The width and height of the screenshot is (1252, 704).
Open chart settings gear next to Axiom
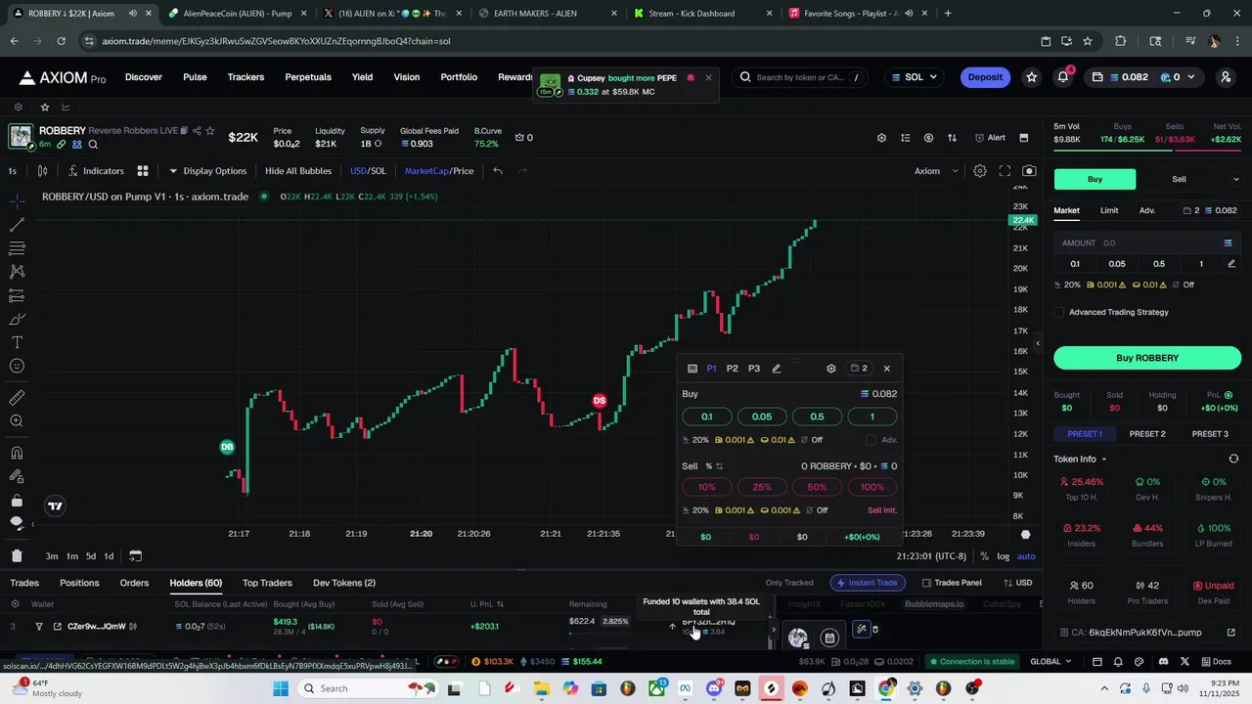980,171
